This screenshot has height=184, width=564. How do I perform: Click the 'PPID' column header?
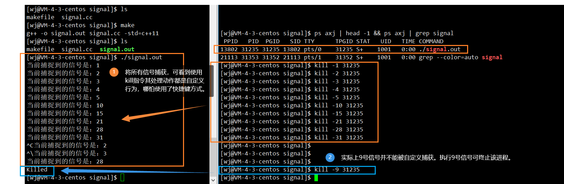point(231,41)
